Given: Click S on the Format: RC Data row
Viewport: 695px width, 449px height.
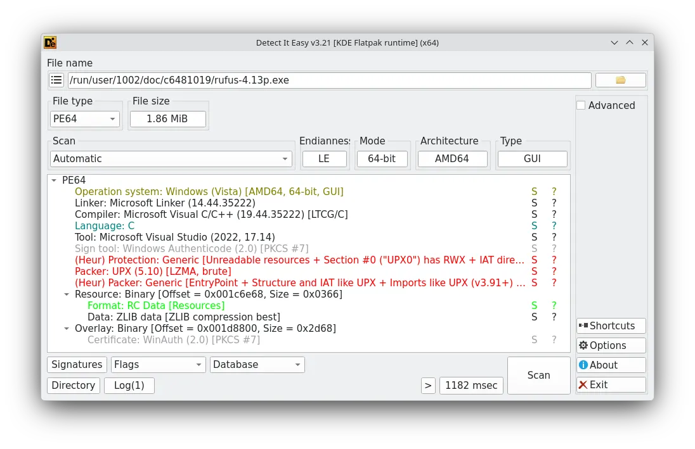Looking at the screenshot, I should click(x=534, y=305).
